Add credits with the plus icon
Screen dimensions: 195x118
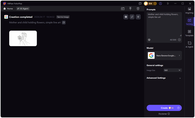pyautogui.click(x=155, y=3)
